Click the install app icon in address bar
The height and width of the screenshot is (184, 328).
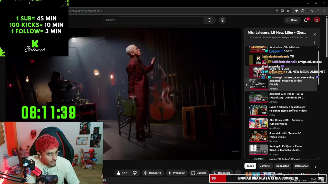[x=282, y=11]
